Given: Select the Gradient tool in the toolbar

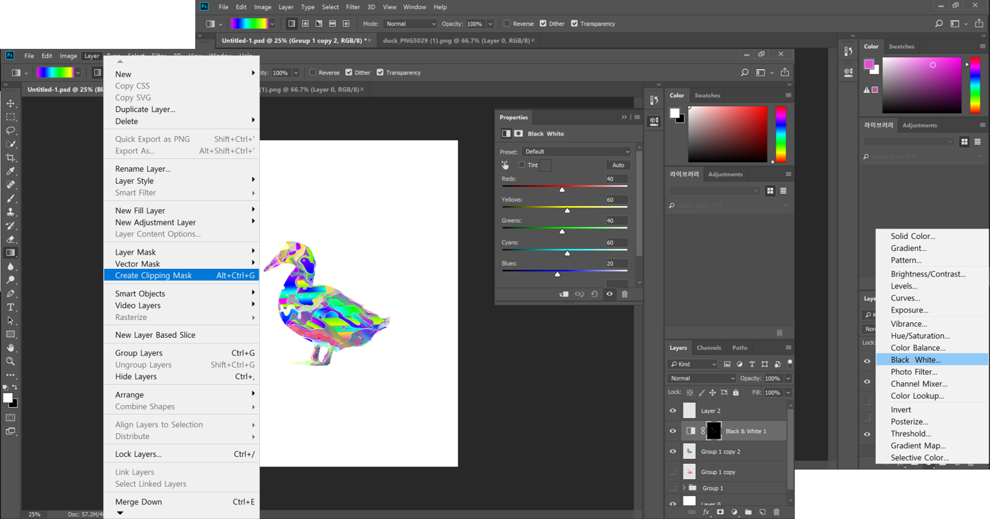Looking at the screenshot, I should click(x=11, y=253).
